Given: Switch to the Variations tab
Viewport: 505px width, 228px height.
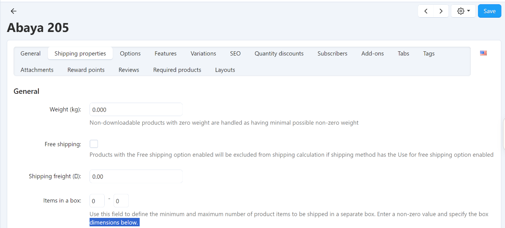Looking at the screenshot, I should 203,53.
